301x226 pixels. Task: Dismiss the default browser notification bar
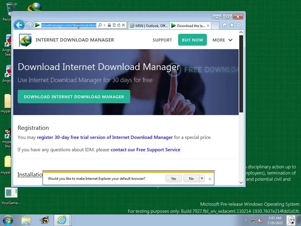pos(210,179)
